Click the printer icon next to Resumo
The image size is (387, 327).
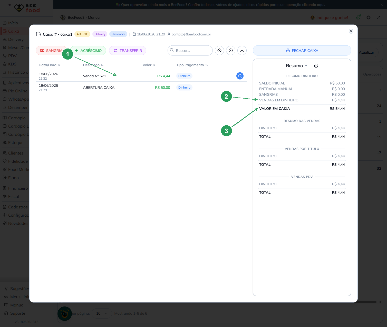point(316,66)
